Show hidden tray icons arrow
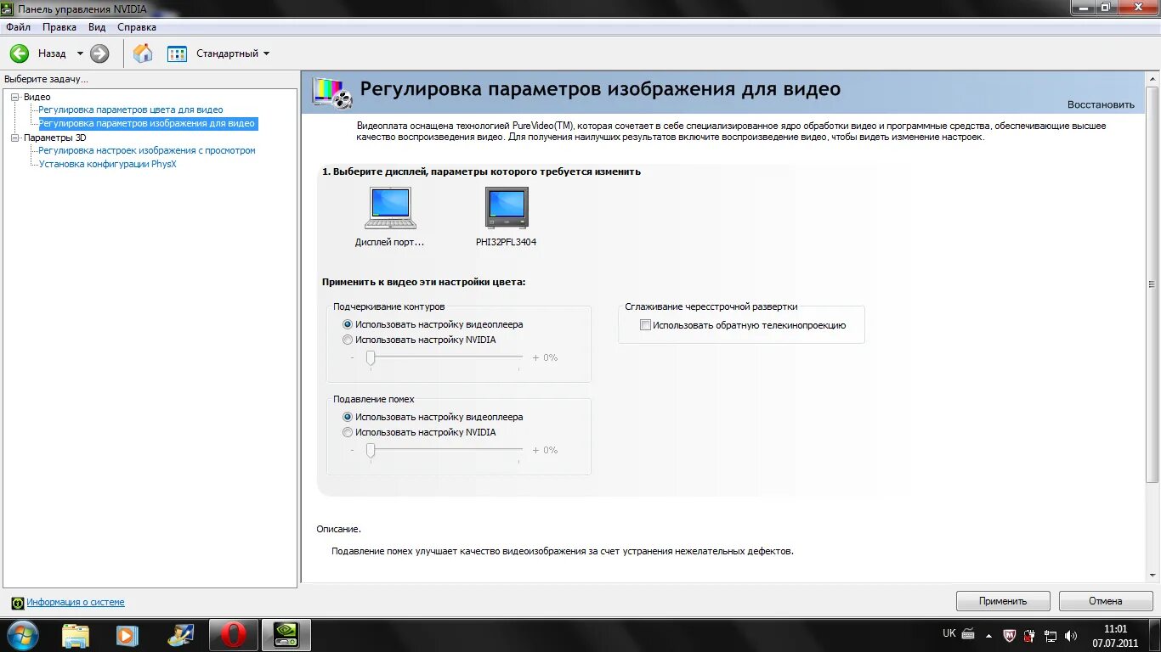This screenshot has width=1161, height=652. pyautogui.click(x=988, y=635)
